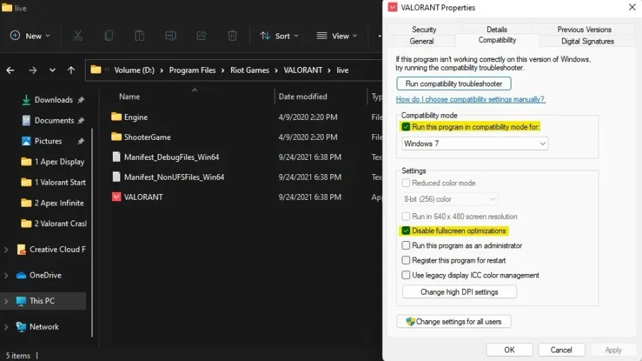
Task: Select Network in the sidebar
Action: pos(38,327)
